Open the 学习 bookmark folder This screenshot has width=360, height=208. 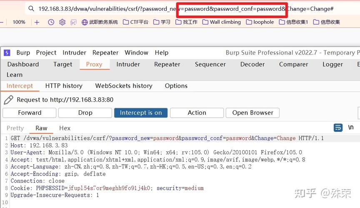[x=162, y=22]
